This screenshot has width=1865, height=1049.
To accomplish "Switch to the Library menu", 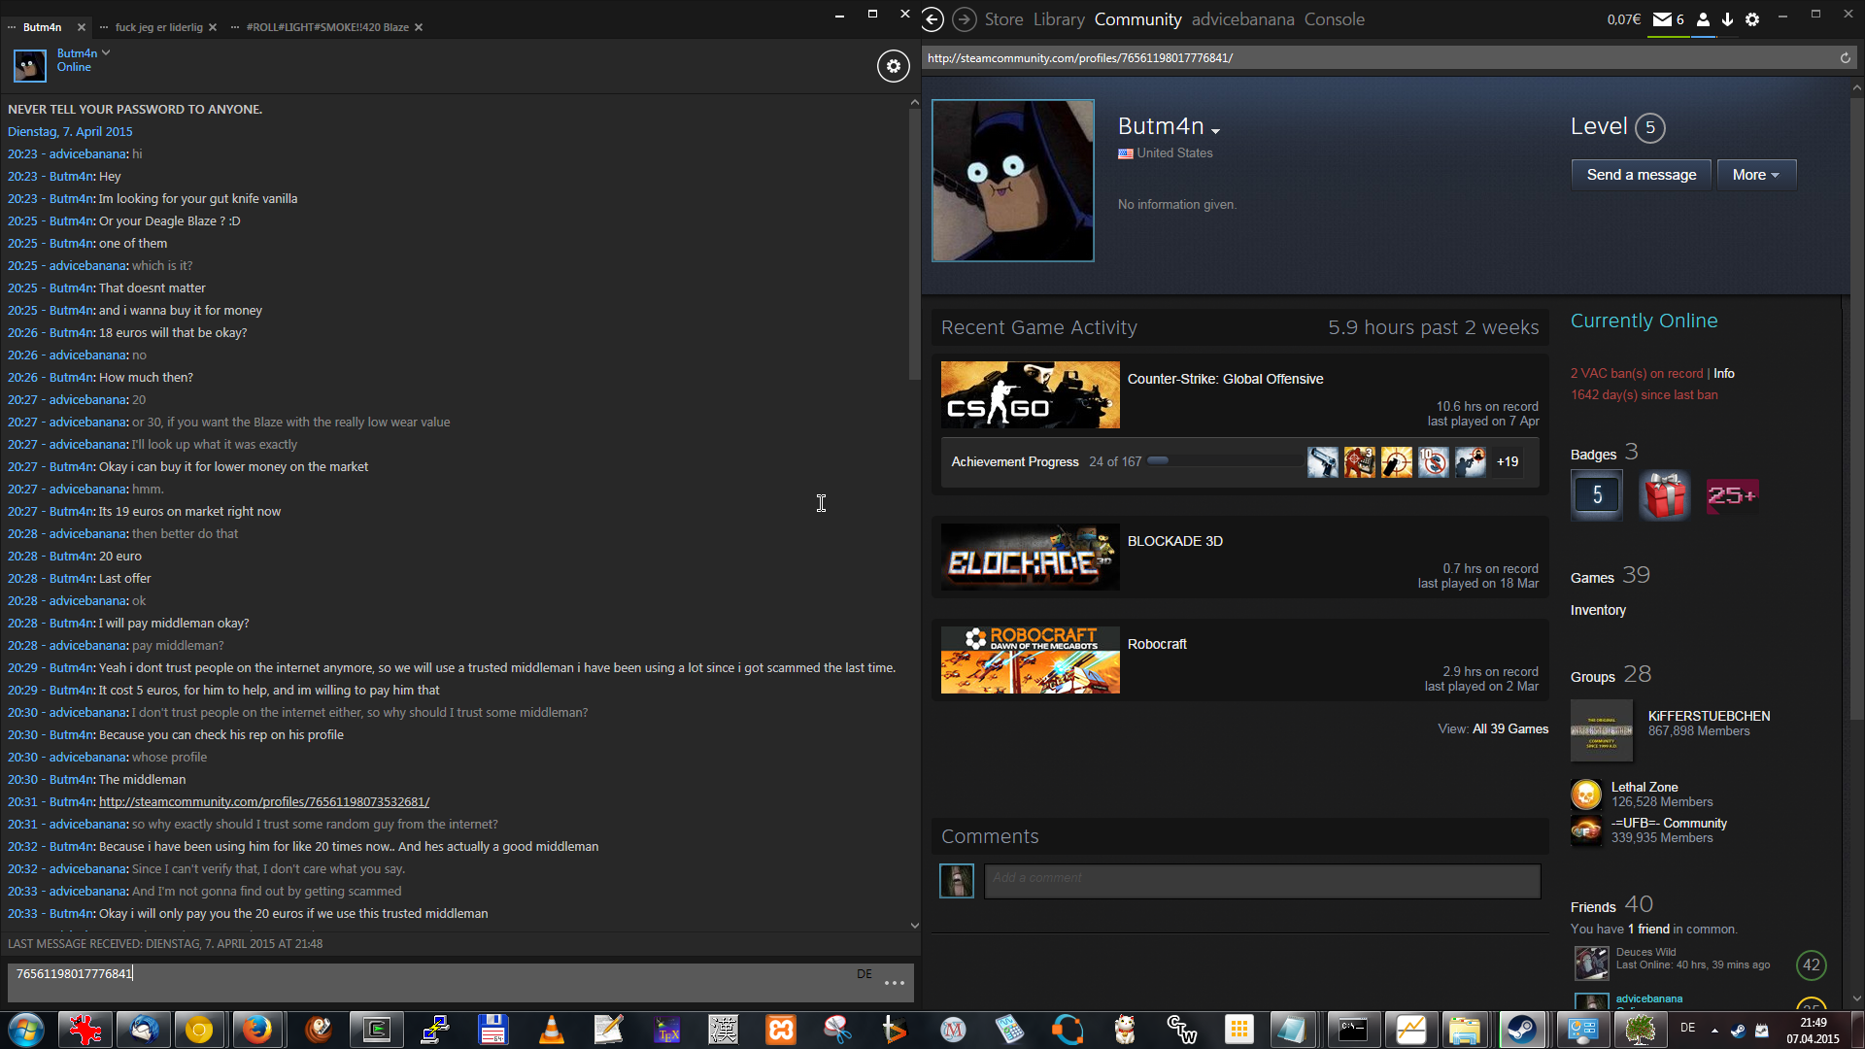I will pyautogui.click(x=1058, y=19).
